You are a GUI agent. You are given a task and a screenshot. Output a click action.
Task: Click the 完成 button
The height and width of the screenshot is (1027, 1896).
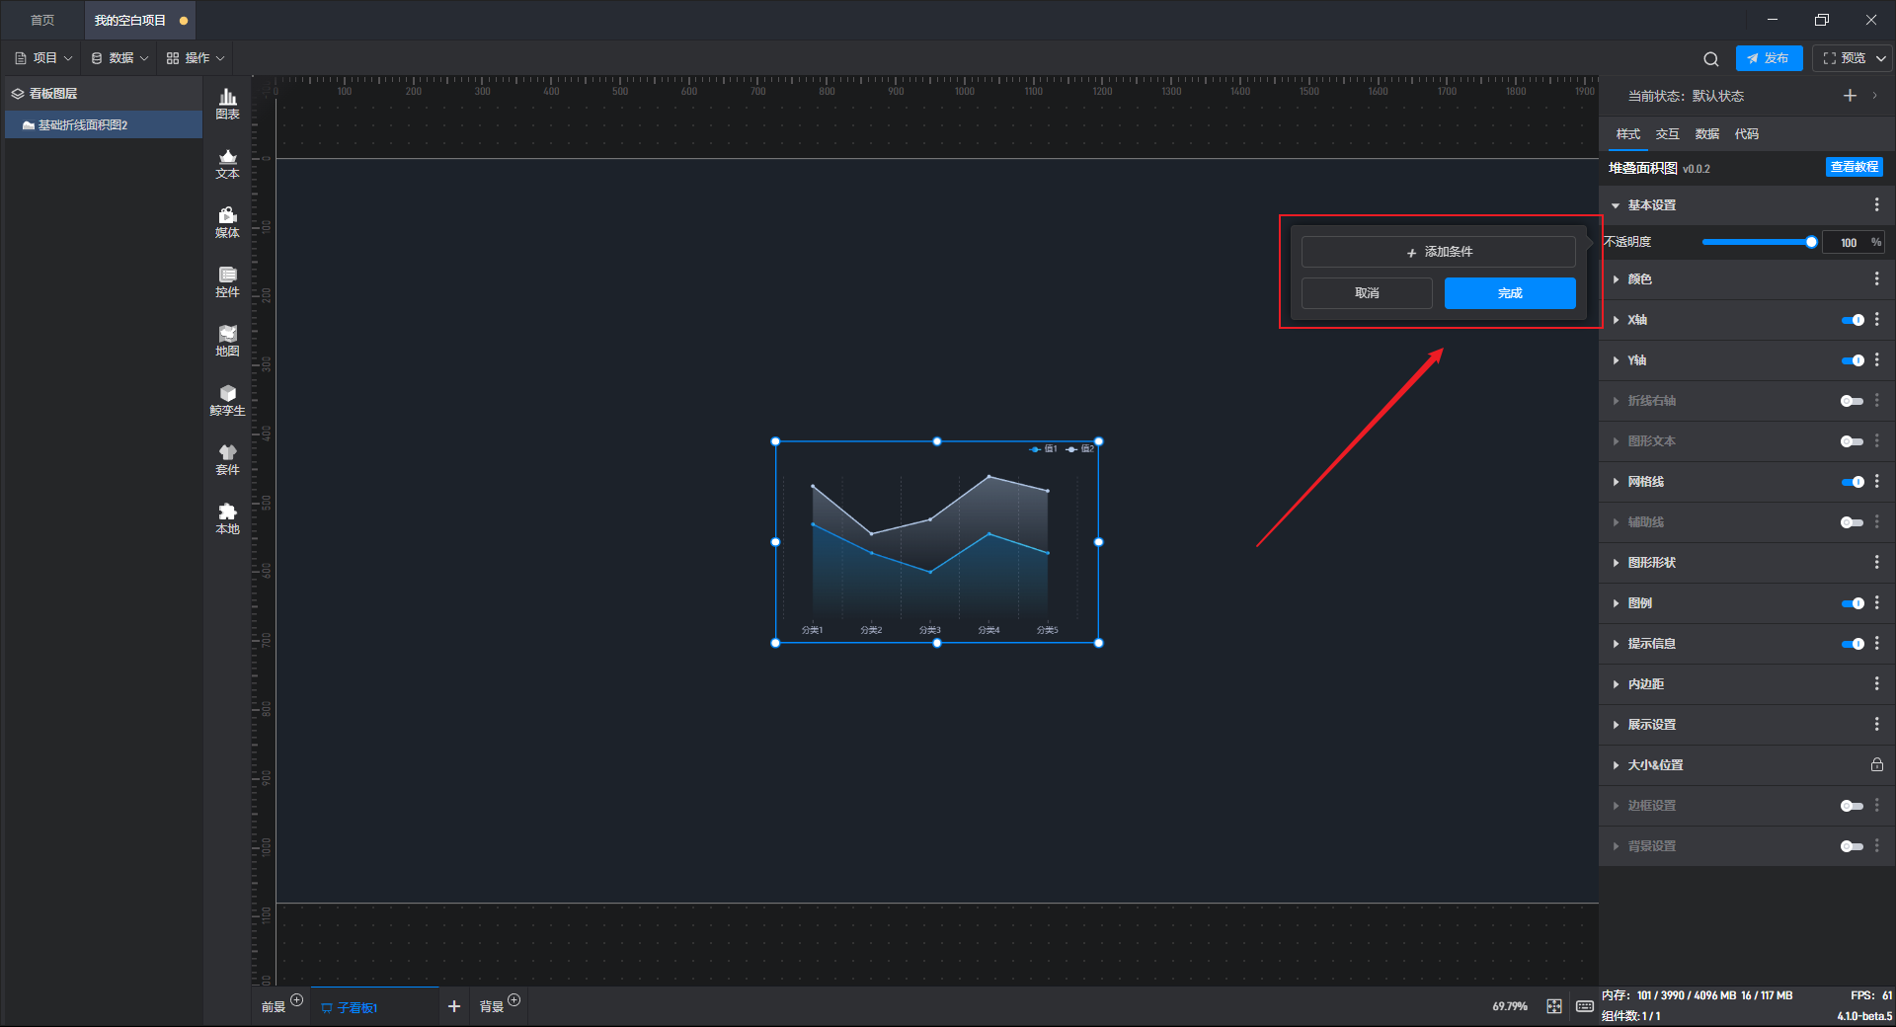1510,293
